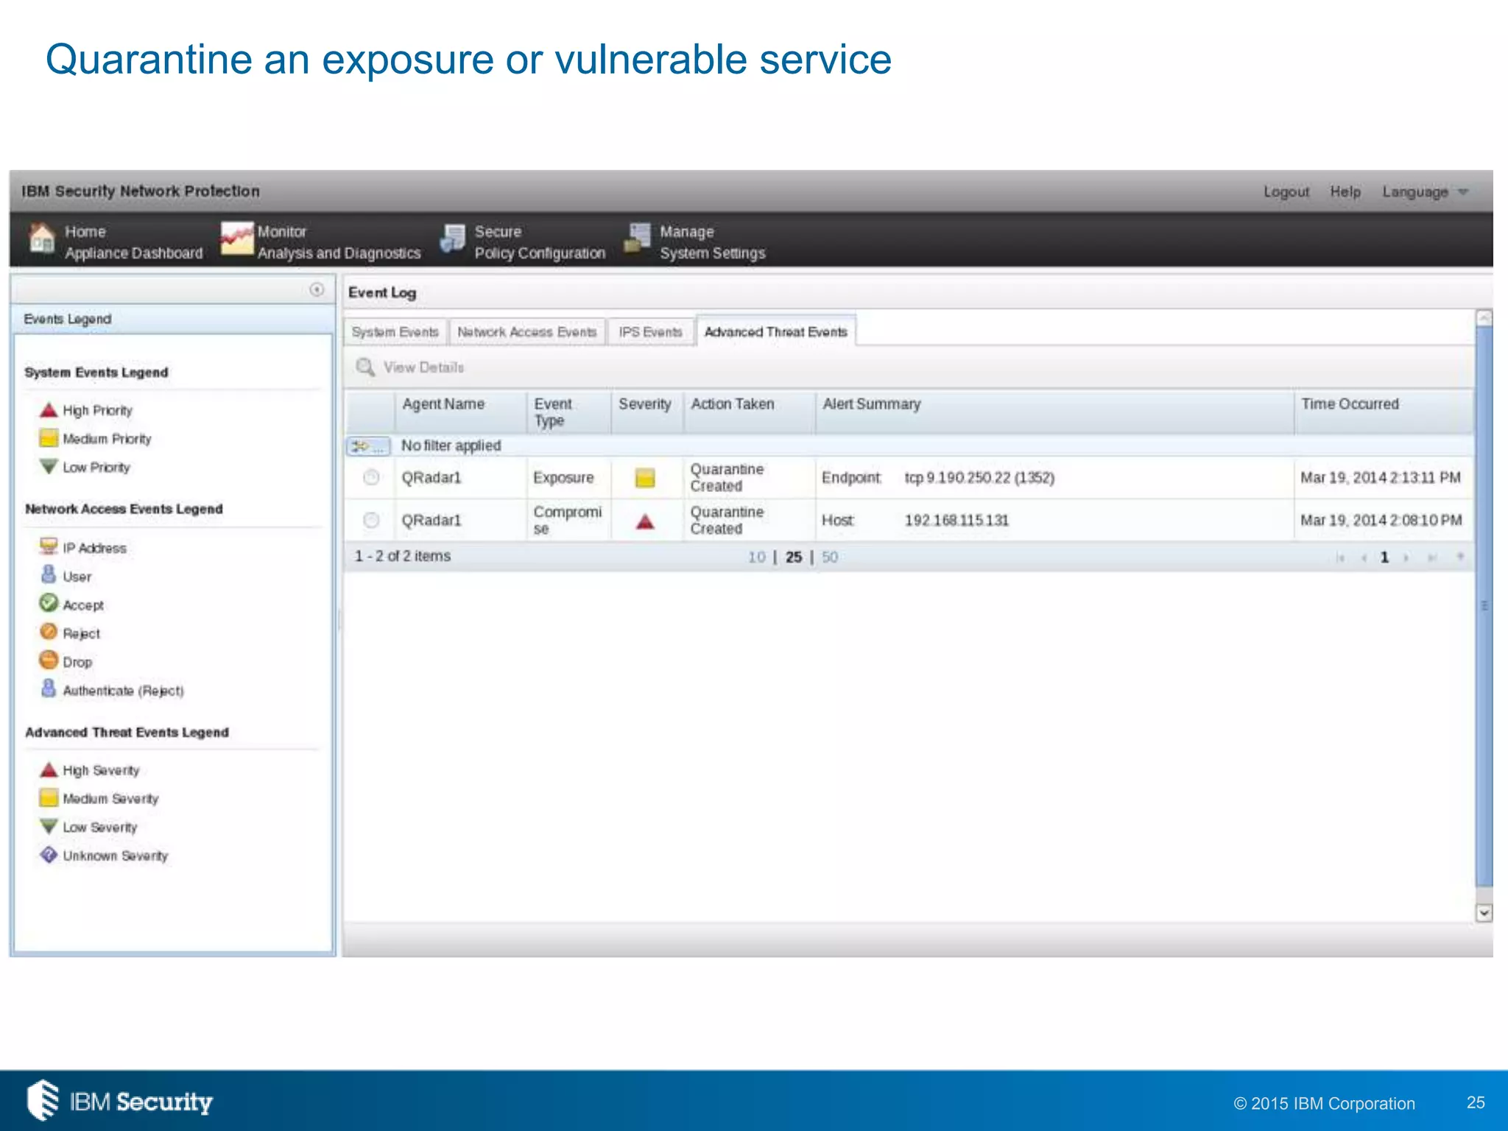Click the IP Address legend icon

[x=49, y=546]
